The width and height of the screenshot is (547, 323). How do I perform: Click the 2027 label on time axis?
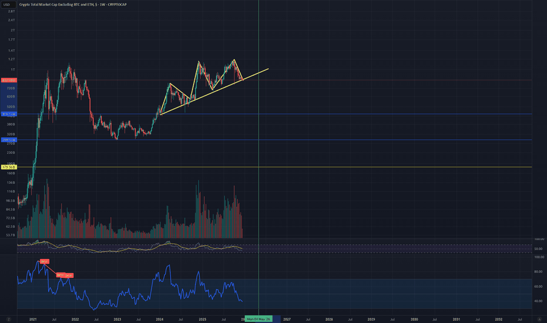287,319
